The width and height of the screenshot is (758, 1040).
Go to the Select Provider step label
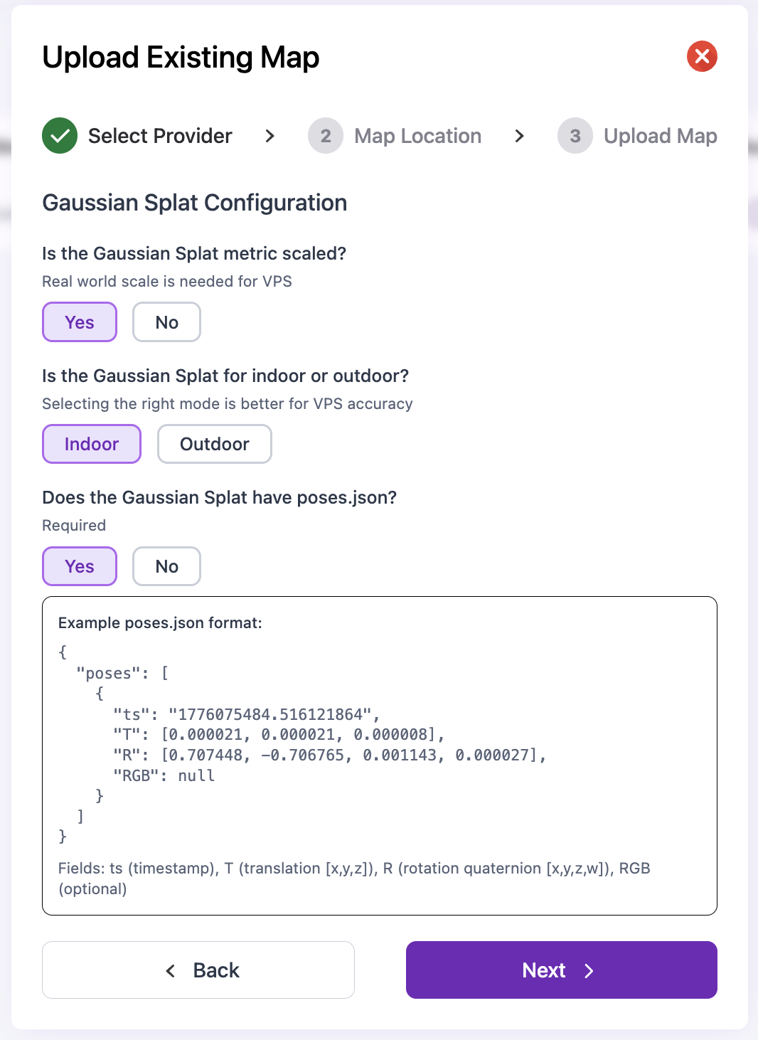160,136
